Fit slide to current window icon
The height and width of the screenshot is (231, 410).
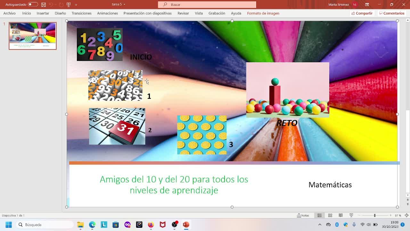click(407, 216)
